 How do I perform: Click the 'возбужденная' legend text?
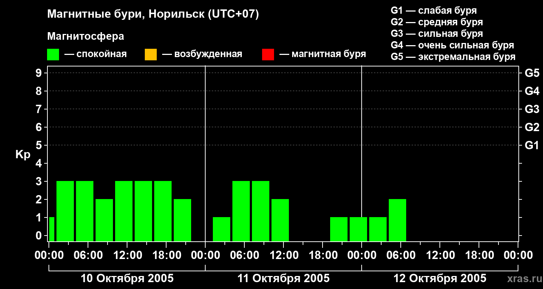208,54
